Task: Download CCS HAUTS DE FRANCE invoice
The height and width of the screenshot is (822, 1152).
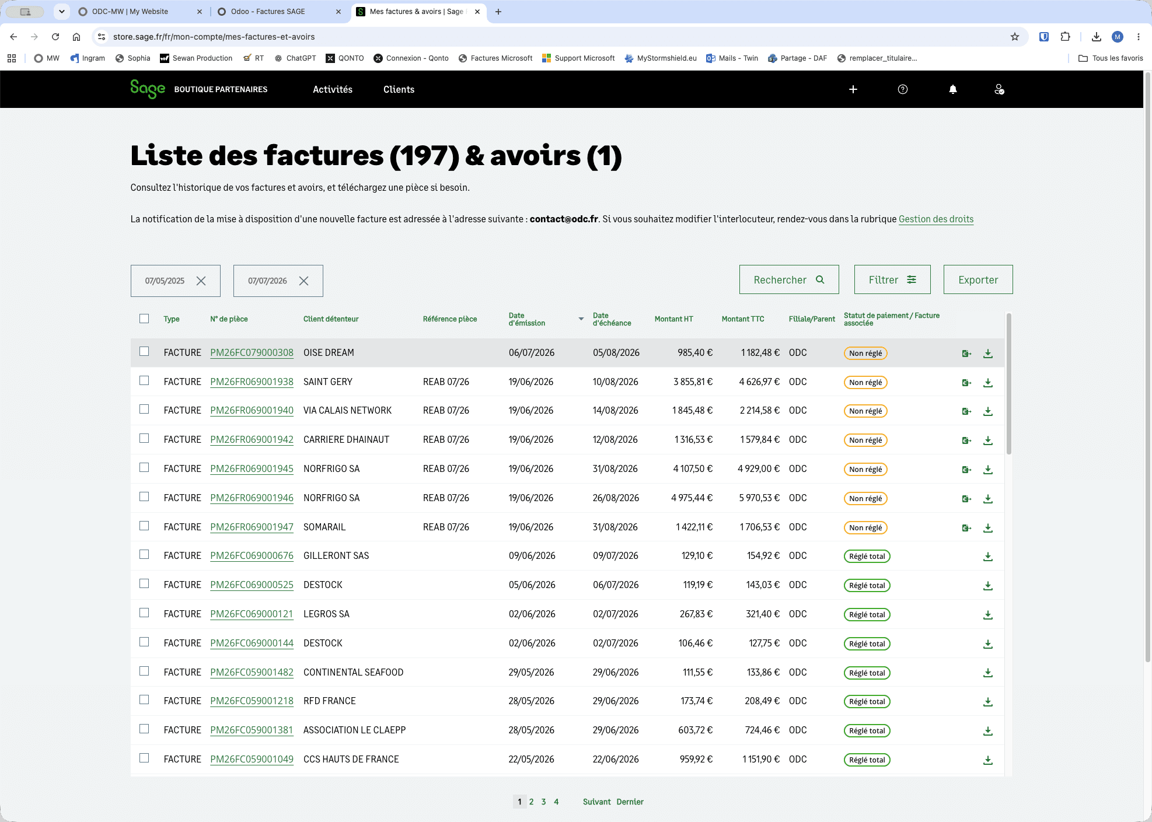Action: click(988, 760)
